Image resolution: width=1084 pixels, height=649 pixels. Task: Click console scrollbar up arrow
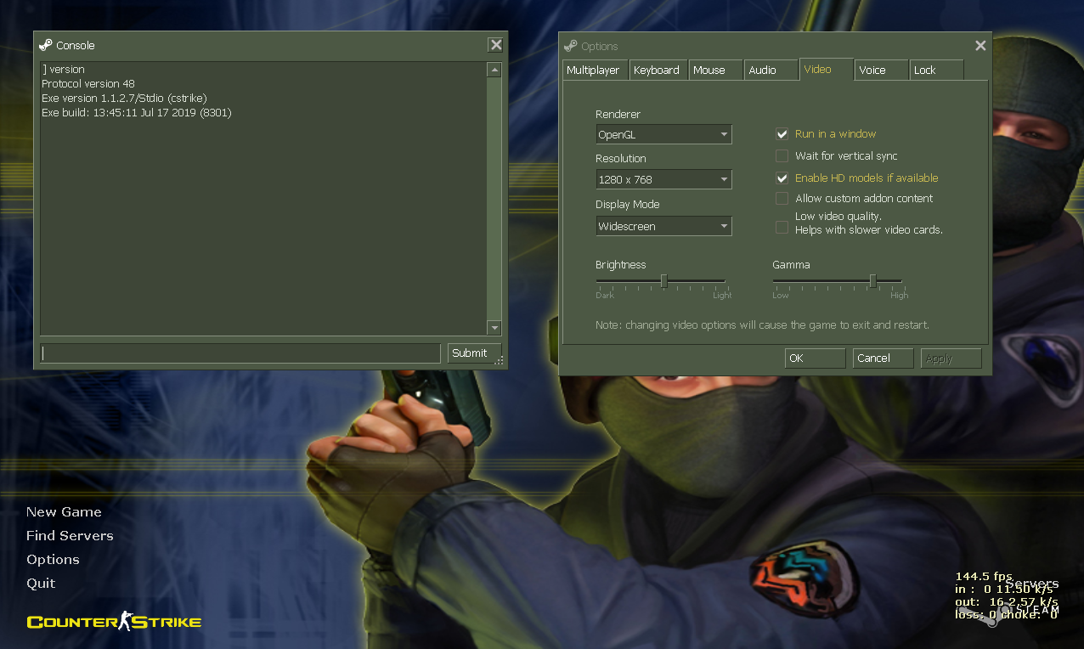tap(494, 70)
